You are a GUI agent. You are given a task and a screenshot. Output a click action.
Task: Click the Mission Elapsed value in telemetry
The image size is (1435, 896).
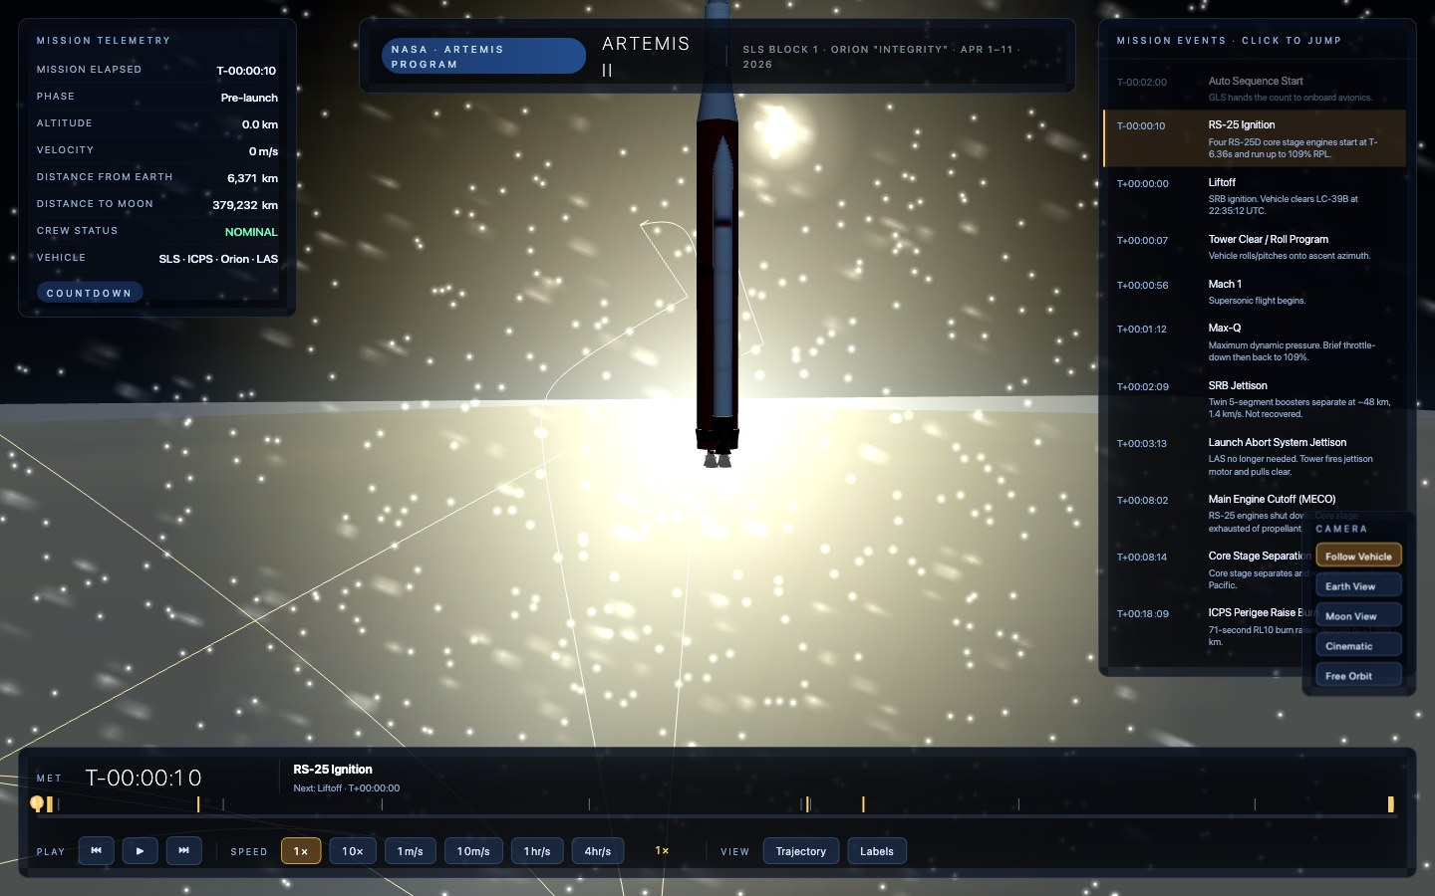click(246, 71)
